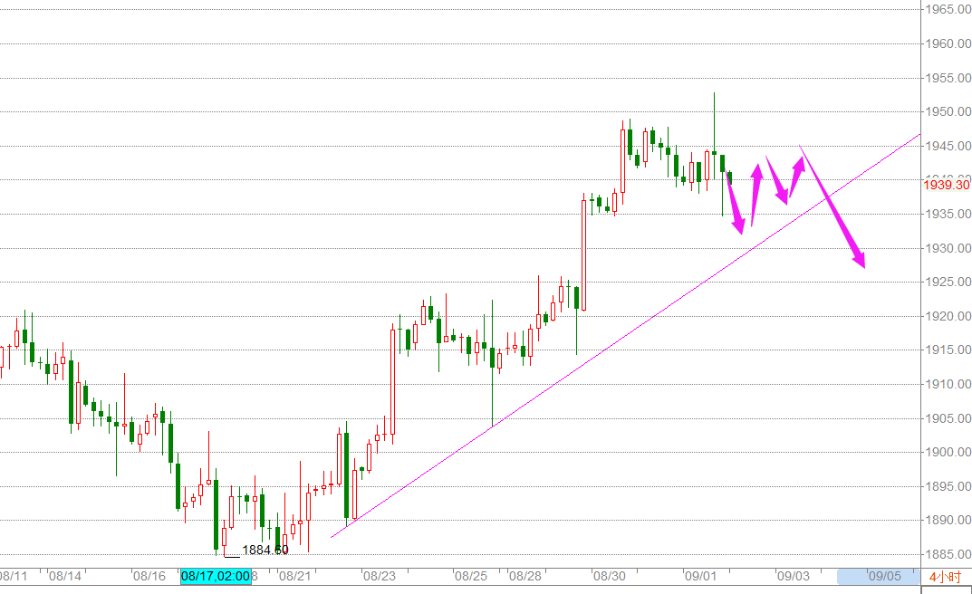The image size is (972, 594).
Task: Click the 1930.00 price axis label
Action: pyautogui.click(x=948, y=248)
